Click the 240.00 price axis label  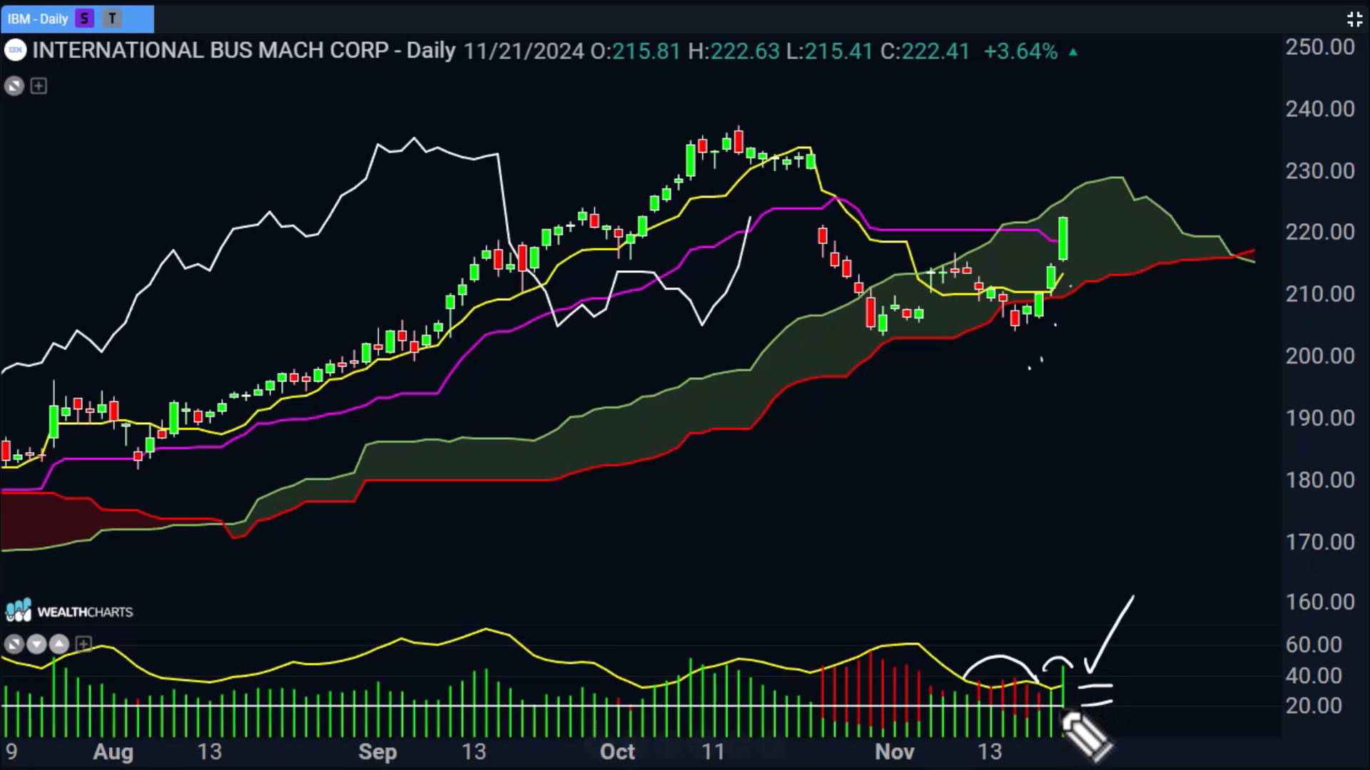[1320, 109]
